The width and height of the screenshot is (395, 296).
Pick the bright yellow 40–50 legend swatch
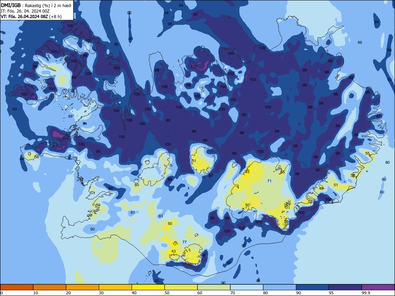[148, 287]
